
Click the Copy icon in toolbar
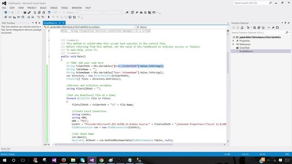[x=39, y=12]
